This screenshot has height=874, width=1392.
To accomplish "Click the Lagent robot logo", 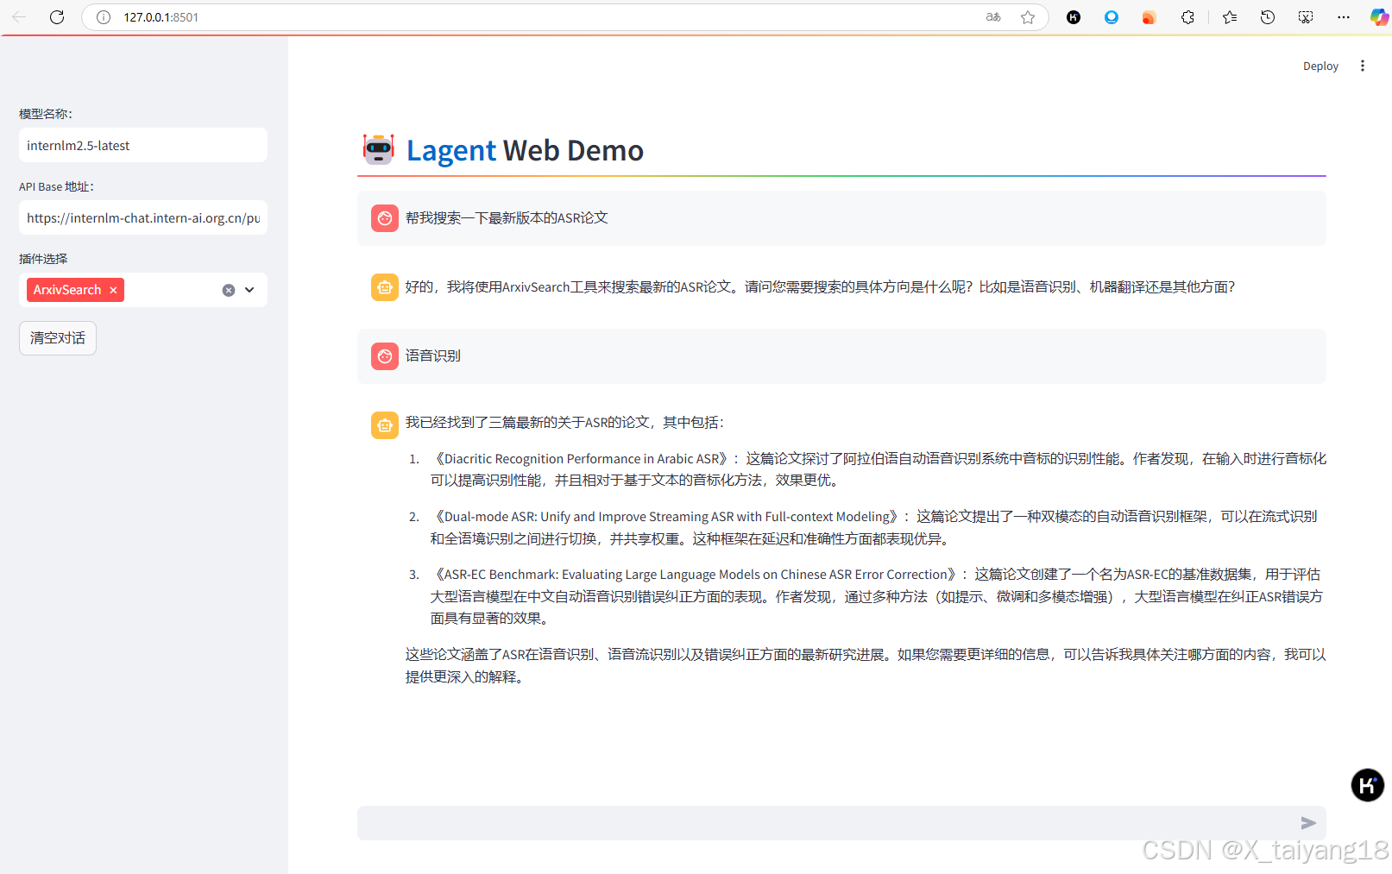I will (379, 149).
